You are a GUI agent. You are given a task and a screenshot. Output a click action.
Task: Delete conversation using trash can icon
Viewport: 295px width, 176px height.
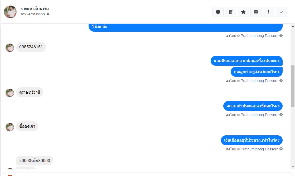point(230,12)
